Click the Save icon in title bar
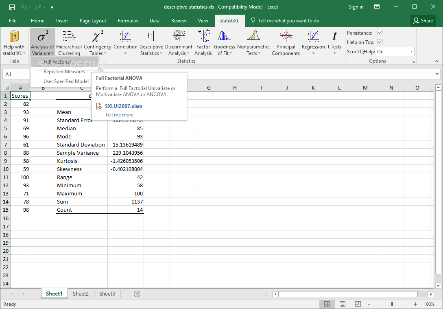Viewport: 443px width, 309px height. [x=12, y=7]
